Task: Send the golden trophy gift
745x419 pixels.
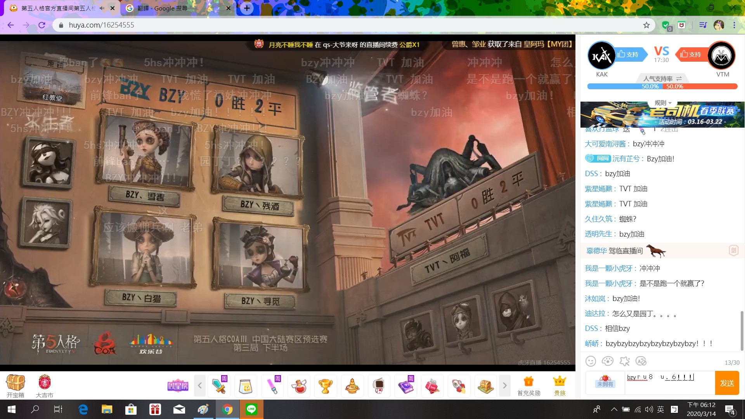Action: [326, 386]
